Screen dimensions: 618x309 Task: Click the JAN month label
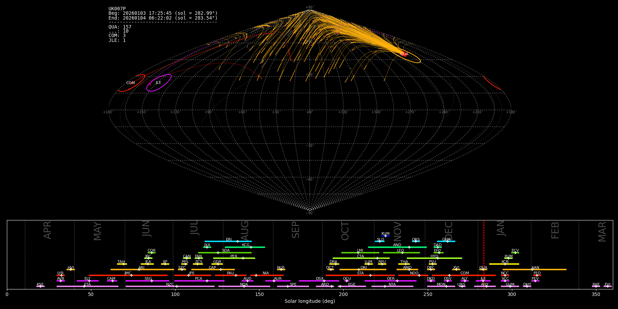click(x=501, y=228)
